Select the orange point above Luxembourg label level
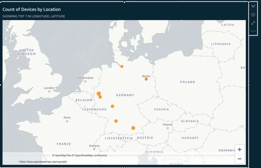Image resolution: width=261 pixels, height=168 pixels. pos(112,106)
